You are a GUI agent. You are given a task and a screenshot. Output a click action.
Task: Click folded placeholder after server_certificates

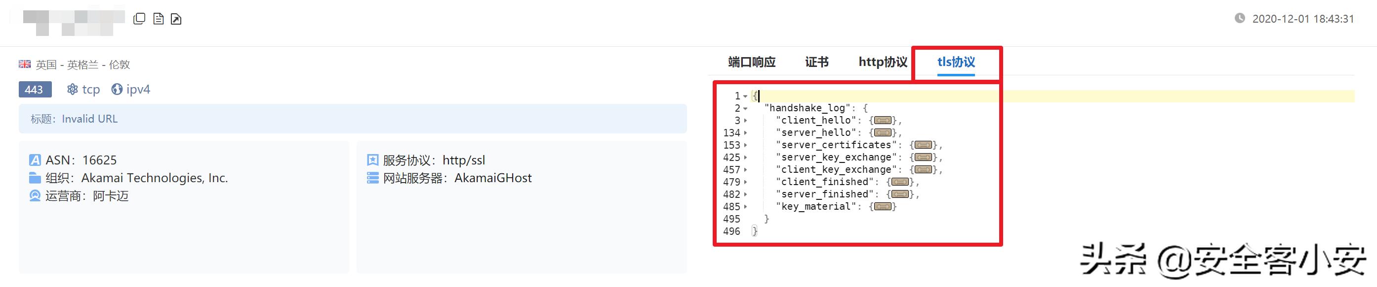923,145
